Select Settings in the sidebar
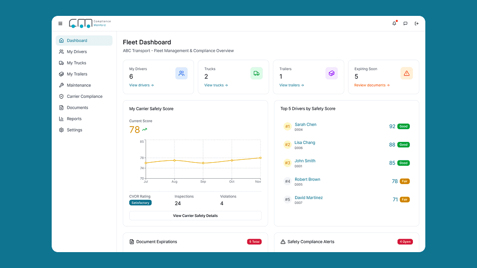 coord(75,130)
